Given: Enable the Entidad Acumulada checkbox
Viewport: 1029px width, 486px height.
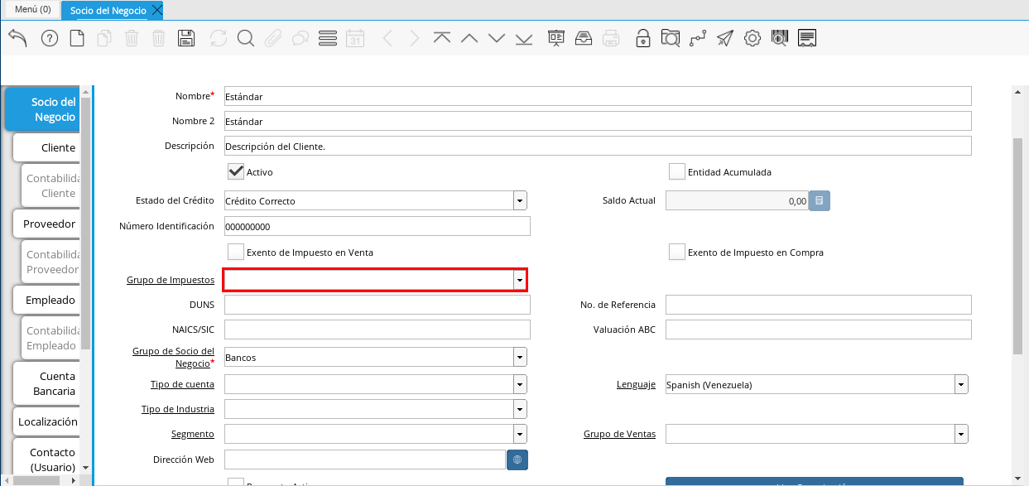Looking at the screenshot, I should pos(677,171).
